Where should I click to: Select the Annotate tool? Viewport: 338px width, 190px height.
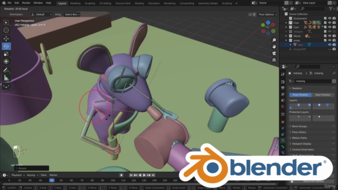pyautogui.click(x=6, y=70)
